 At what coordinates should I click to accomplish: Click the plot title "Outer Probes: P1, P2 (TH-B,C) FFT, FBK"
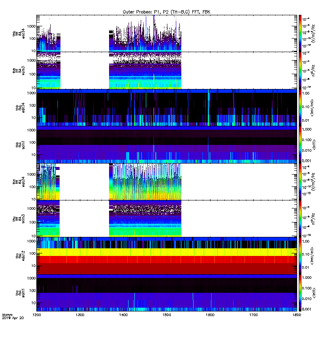click(166, 12)
